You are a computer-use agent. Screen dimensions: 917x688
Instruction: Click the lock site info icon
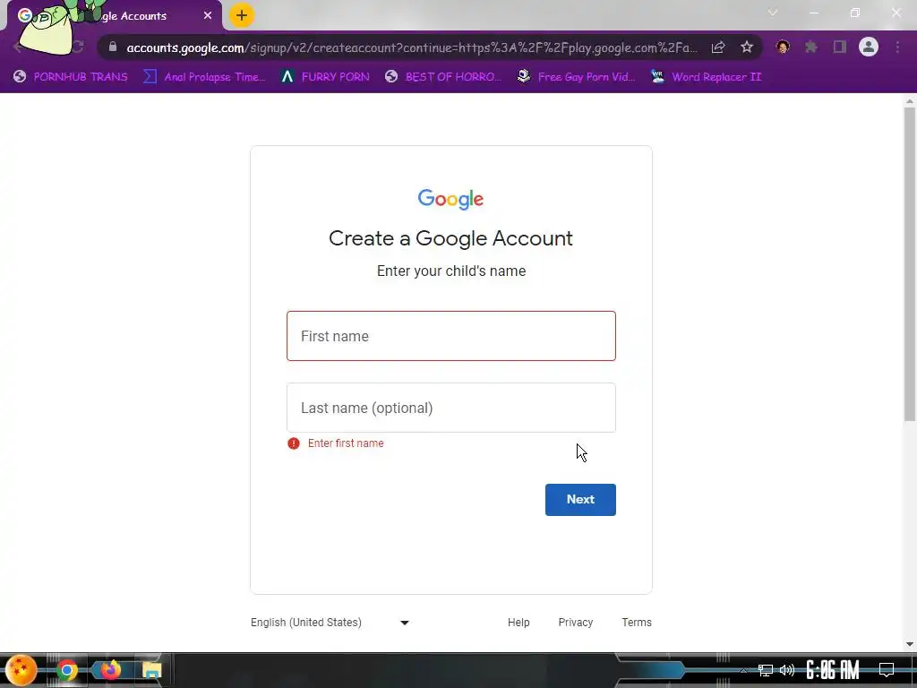(113, 47)
